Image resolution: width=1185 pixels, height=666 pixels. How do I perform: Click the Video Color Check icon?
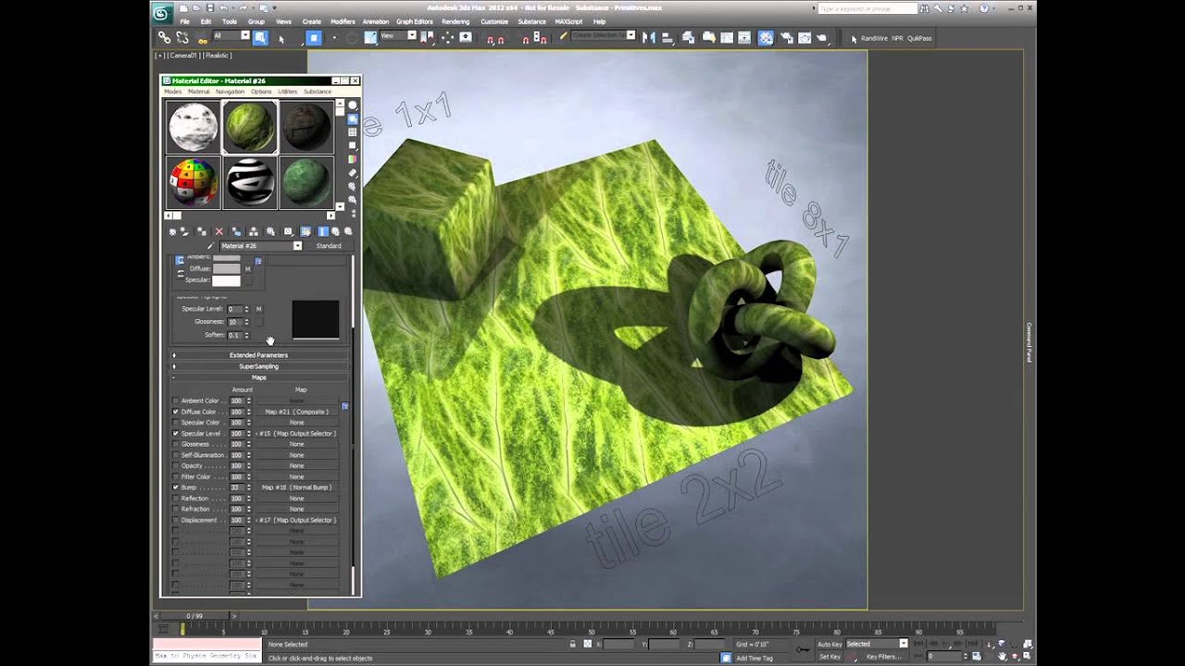(353, 159)
